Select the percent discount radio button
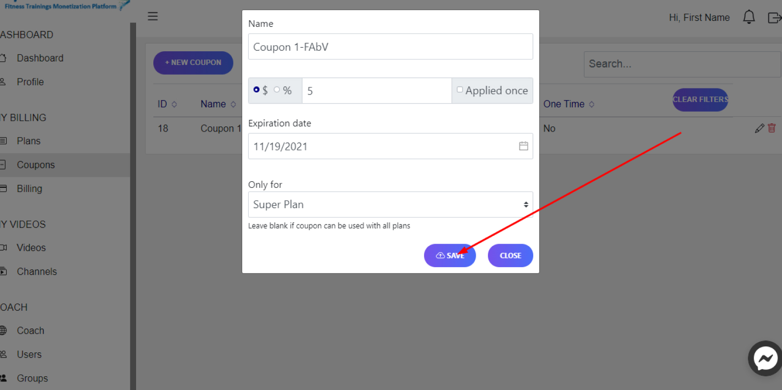Screen dimensions: 782x390 (x=277, y=90)
